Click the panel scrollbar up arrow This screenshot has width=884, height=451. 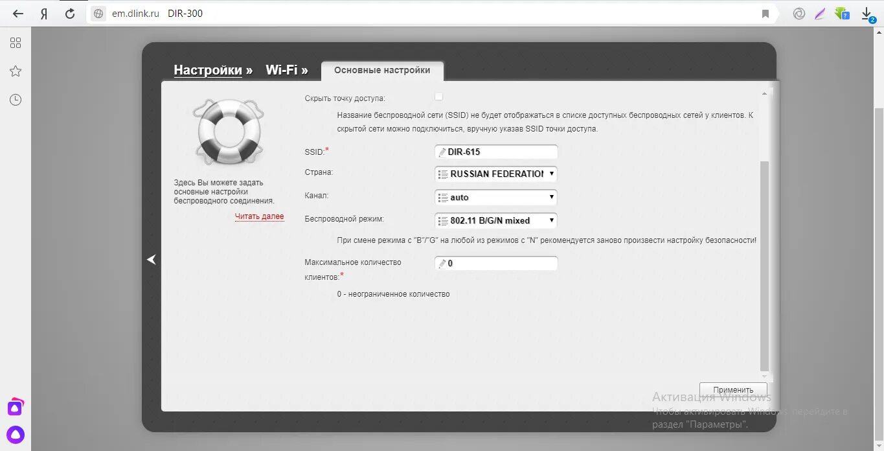tap(764, 94)
